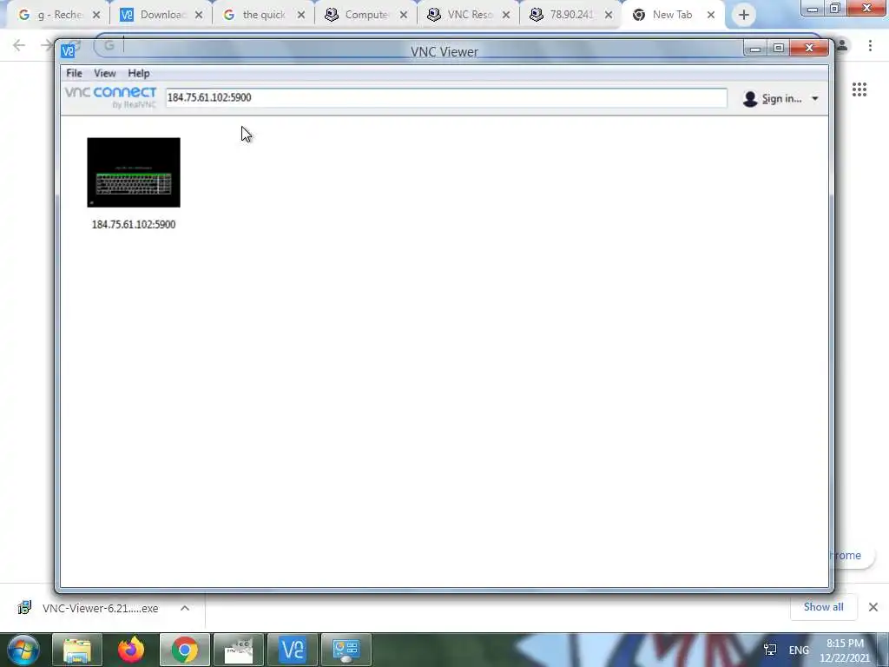Click the network tray icon
This screenshot has width=889, height=667.
[770, 650]
